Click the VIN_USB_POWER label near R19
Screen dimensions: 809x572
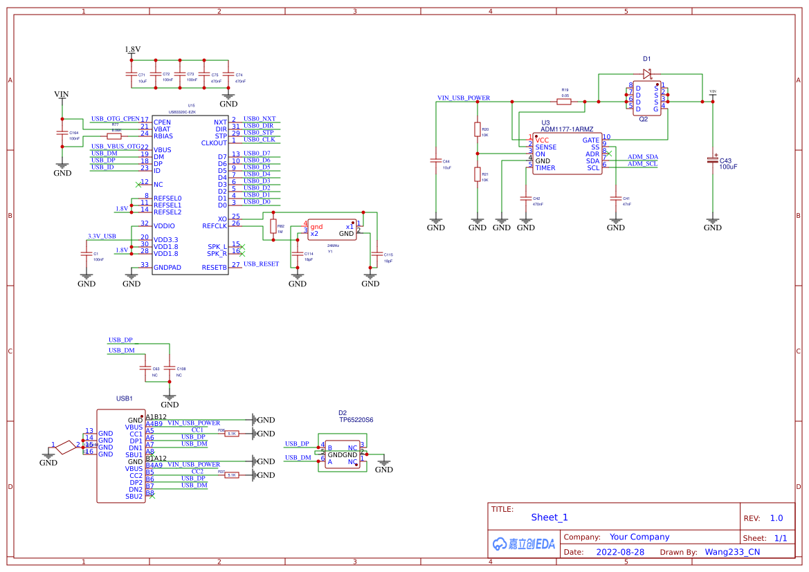pyautogui.click(x=463, y=98)
